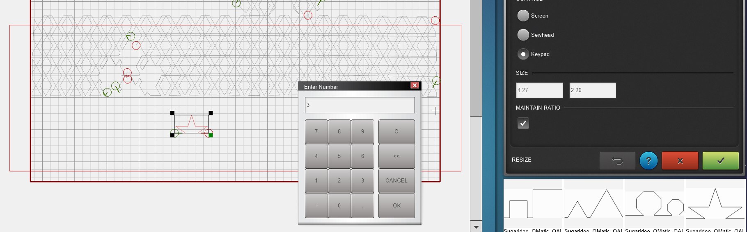The image size is (747, 232).
Task: Click the undo arrow button in Resize panel
Action: click(x=617, y=160)
